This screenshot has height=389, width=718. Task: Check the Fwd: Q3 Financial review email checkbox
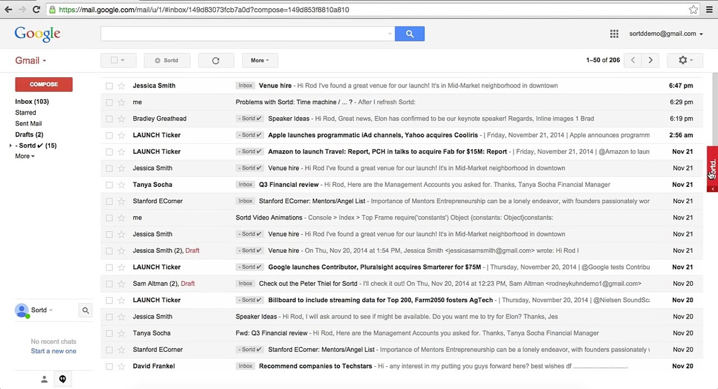(x=109, y=333)
